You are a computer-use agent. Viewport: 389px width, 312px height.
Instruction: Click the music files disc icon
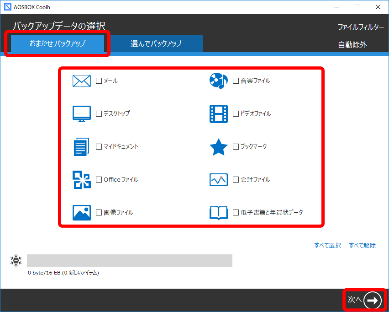[218, 81]
